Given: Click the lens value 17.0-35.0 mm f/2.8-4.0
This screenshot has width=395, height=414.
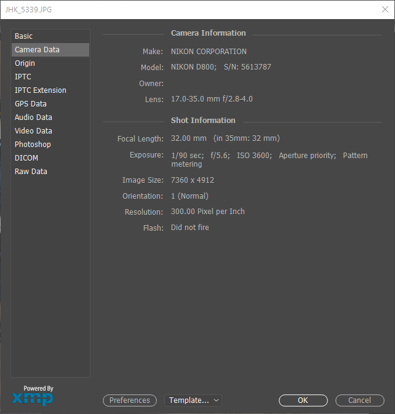Looking at the screenshot, I should (x=212, y=99).
